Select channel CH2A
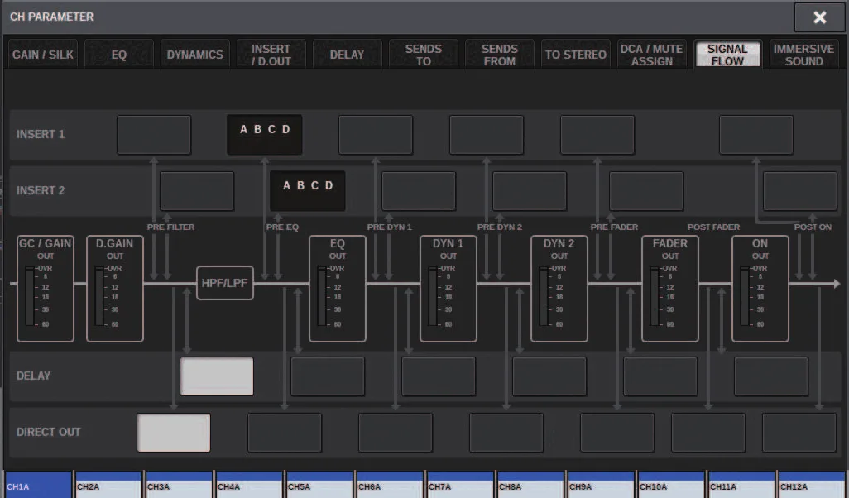Viewport: 849px width, 498px height. tap(108, 485)
